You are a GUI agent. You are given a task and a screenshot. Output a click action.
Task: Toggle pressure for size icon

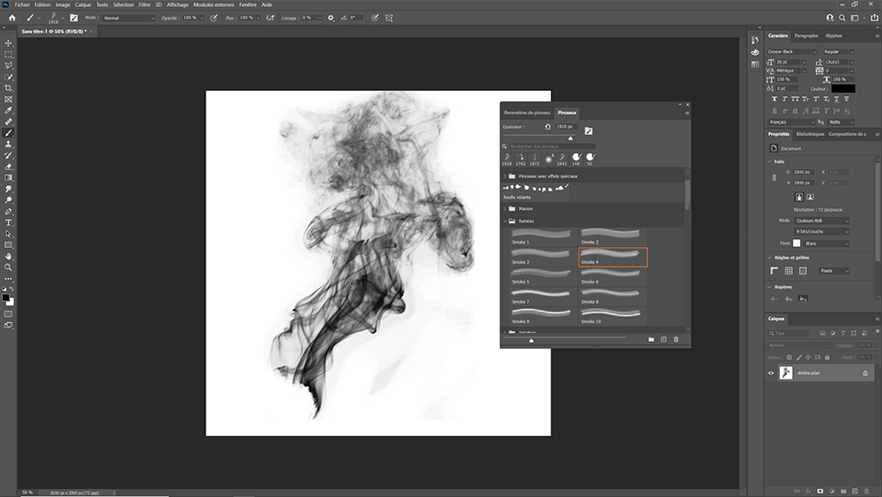tap(375, 18)
